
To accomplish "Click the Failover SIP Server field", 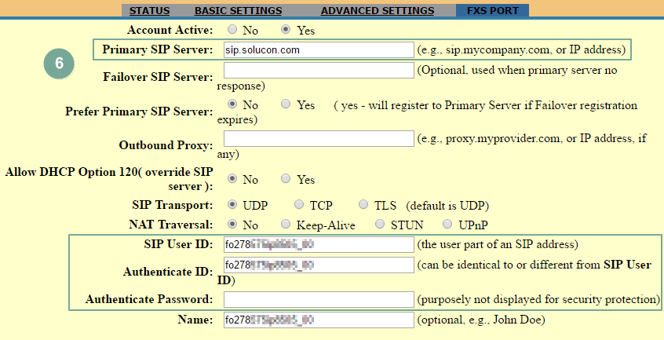I will [x=318, y=71].
